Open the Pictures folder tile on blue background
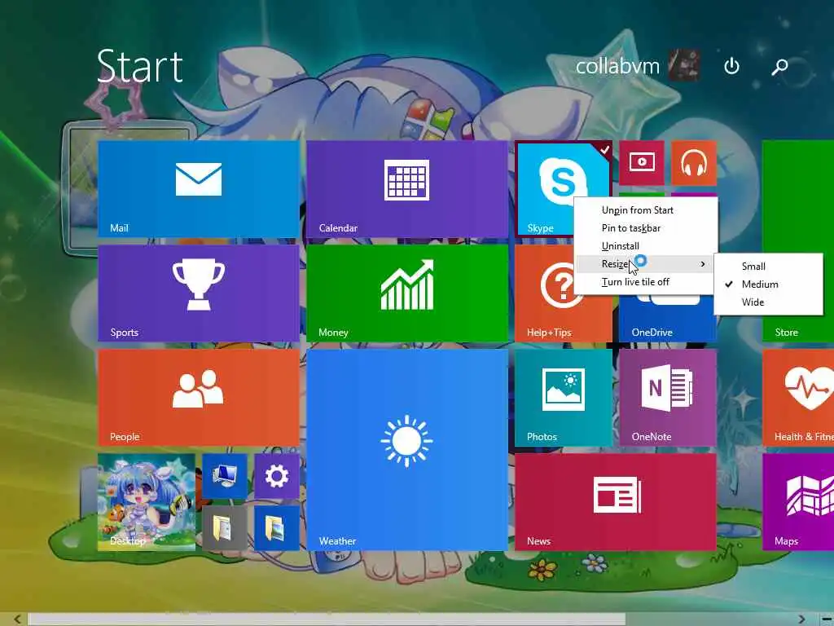The width and height of the screenshot is (834, 626). [x=277, y=528]
